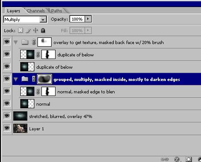Hide the overlay texture group
Image resolution: width=201 pixels, height=162 pixels.
(7, 42)
